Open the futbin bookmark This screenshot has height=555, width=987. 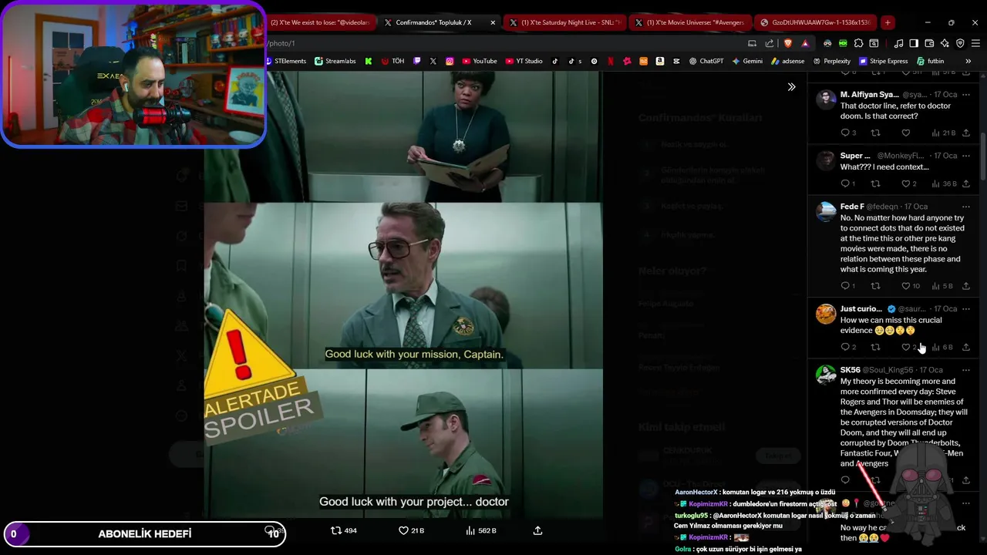931,61
